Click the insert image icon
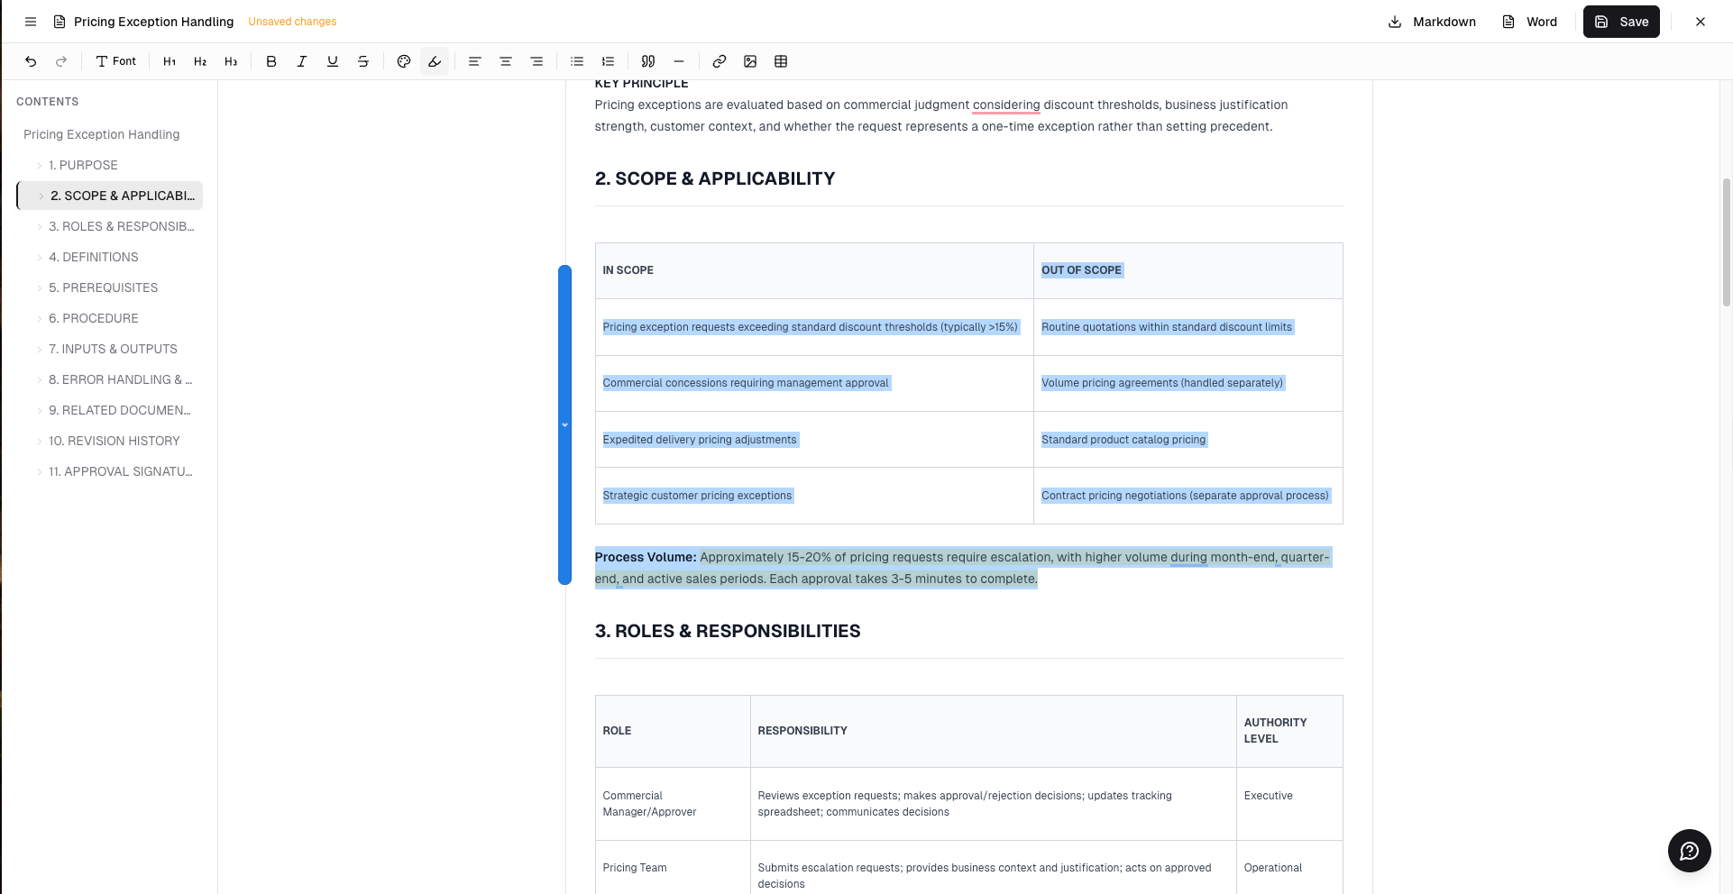 750,61
